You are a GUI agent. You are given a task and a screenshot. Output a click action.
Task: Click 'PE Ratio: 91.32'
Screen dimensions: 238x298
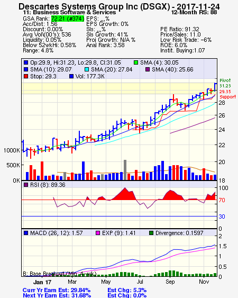coord(180,29)
